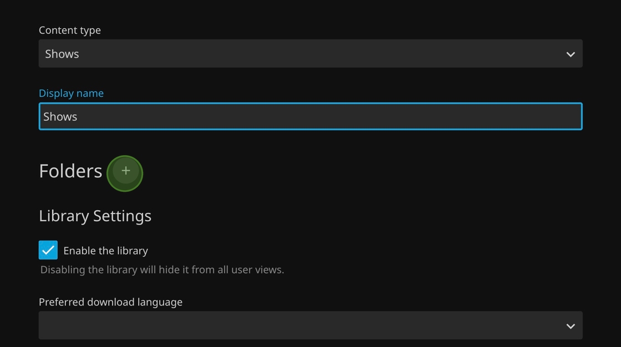Click the 'Library Settings' heading

tap(95, 216)
